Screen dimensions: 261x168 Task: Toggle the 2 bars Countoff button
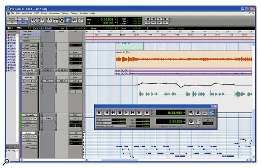coord(205,113)
